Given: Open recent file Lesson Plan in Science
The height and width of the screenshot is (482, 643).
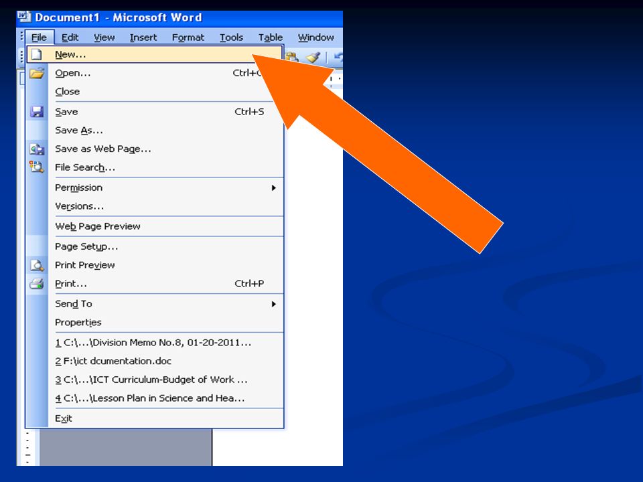Looking at the screenshot, I should point(155,398).
